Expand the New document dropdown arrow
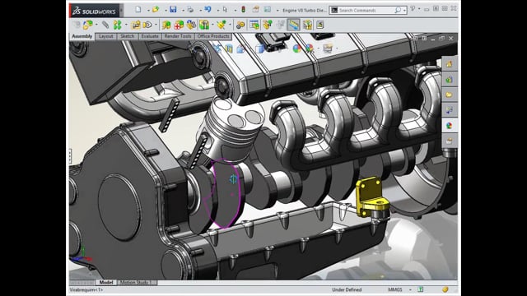 pos(148,11)
